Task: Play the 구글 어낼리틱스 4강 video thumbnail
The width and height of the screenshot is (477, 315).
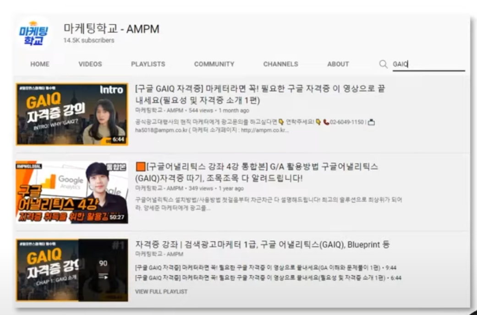Action: pyautogui.click(x=72, y=193)
